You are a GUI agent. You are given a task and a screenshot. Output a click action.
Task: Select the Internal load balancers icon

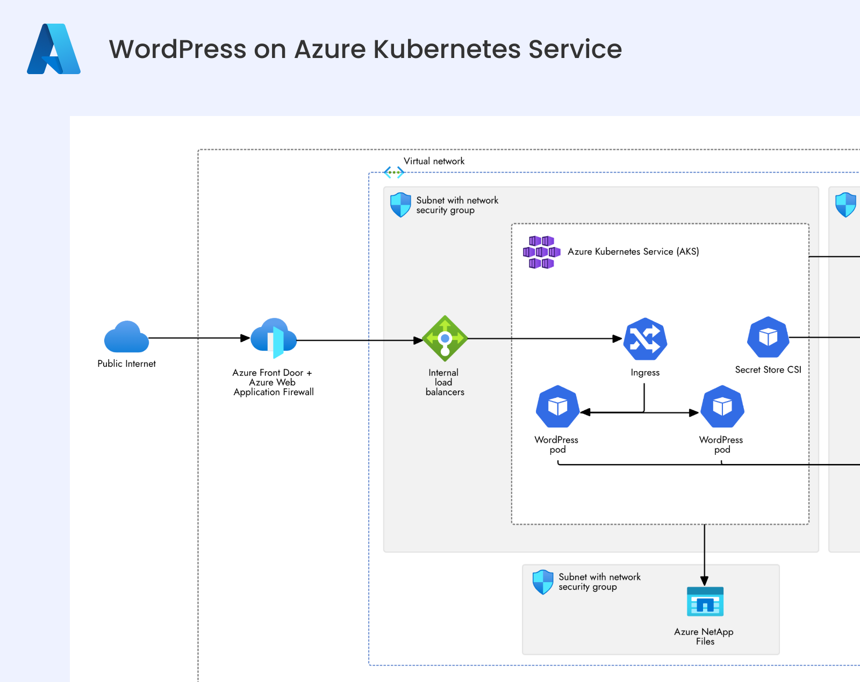coord(444,339)
